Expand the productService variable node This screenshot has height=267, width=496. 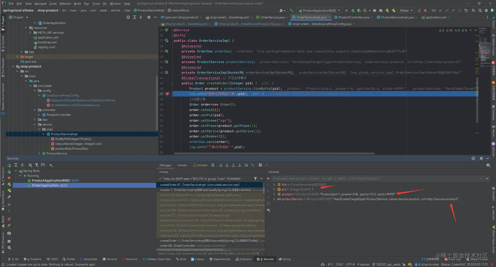click(274, 199)
